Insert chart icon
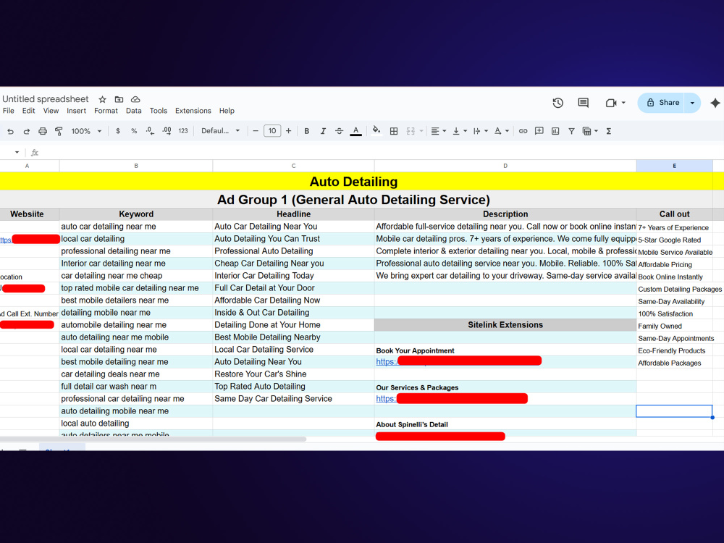Image resolution: width=724 pixels, height=543 pixels. (555, 131)
